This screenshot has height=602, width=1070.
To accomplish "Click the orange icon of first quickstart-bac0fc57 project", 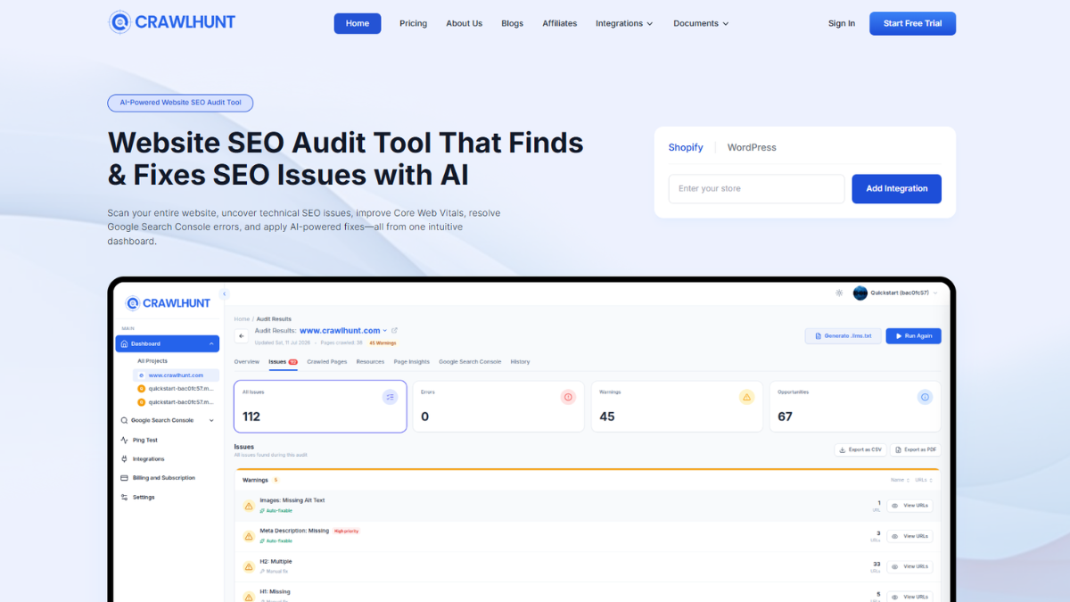I will (141, 389).
